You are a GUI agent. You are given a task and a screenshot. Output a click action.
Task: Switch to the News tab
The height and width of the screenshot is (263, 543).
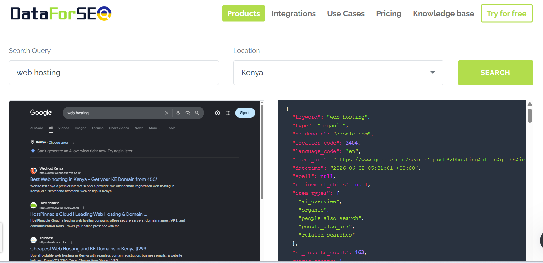(x=139, y=128)
